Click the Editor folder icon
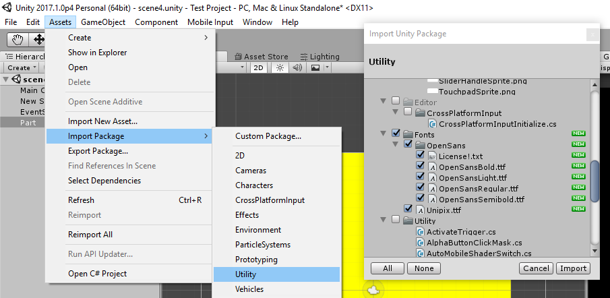 [408, 102]
